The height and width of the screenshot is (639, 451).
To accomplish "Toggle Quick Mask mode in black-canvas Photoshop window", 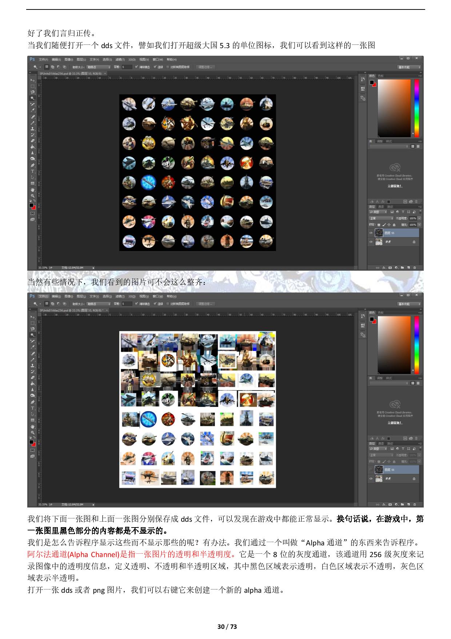I will [32, 213].
